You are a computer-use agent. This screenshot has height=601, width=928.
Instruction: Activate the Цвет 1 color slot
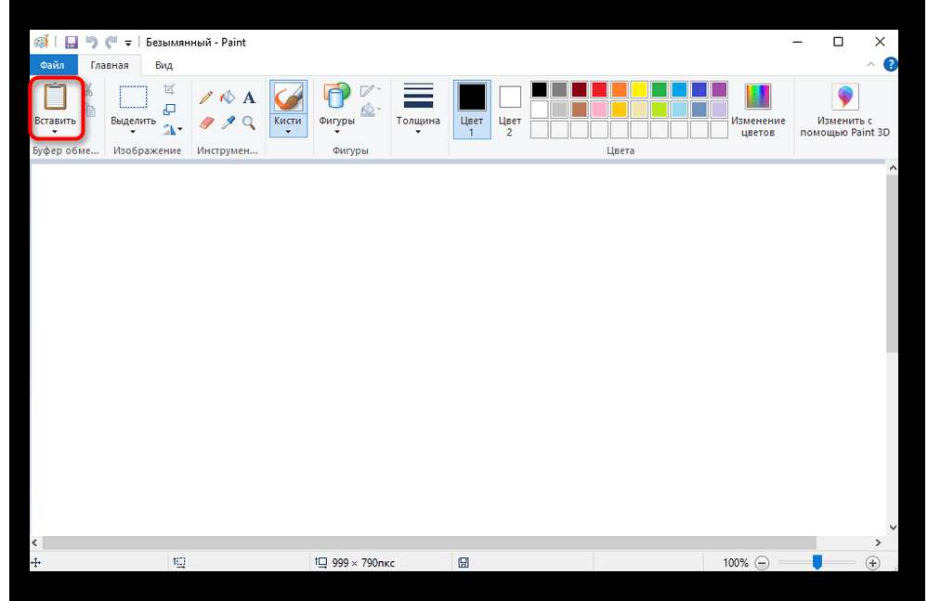472,109
